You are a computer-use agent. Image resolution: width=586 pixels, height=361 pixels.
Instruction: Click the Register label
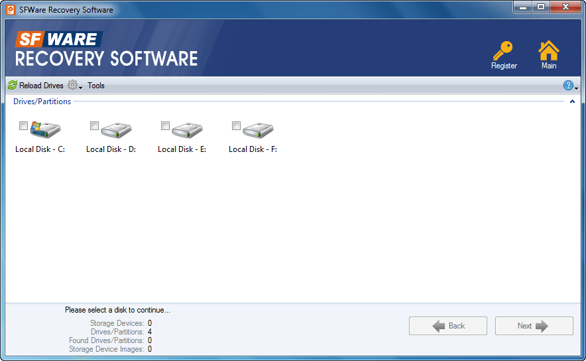pos(504,66)
